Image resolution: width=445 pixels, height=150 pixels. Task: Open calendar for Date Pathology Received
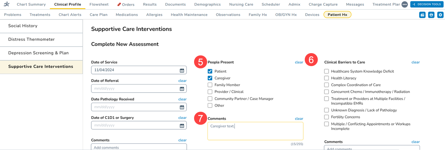(x=182, y=107)
